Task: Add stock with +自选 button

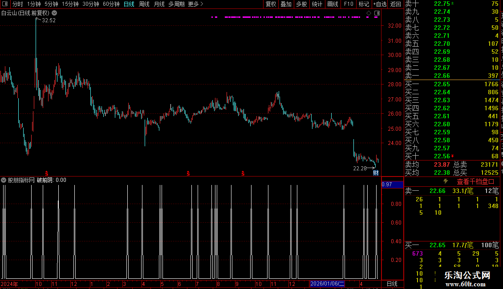Action: (x=380, y=4)
